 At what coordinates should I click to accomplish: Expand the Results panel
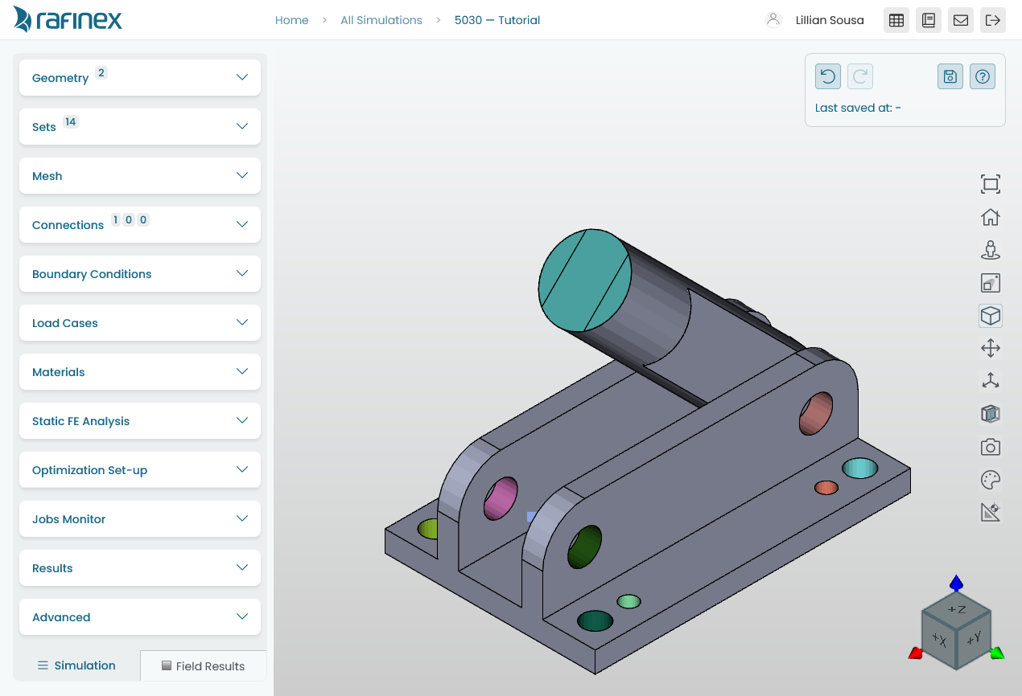click(140, 567)
